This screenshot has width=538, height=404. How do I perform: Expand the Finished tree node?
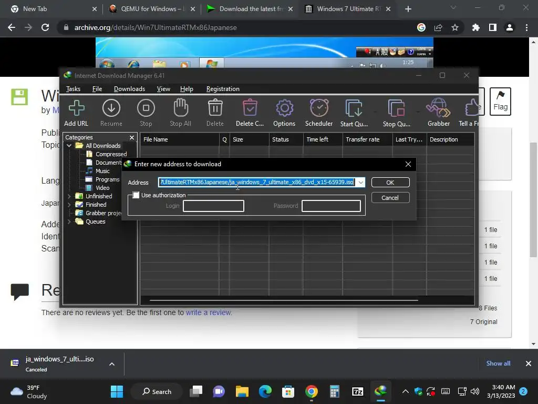coord(69,205)
